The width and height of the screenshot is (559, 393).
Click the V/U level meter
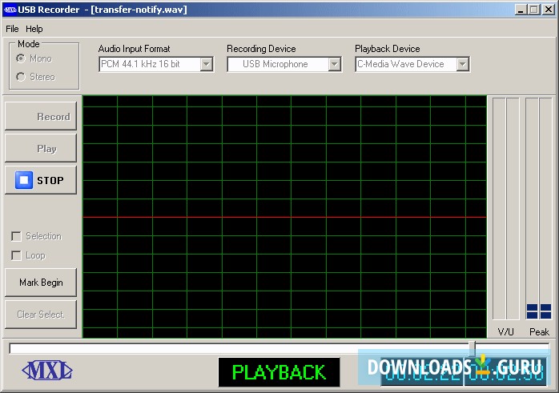(x=505, y=208)
